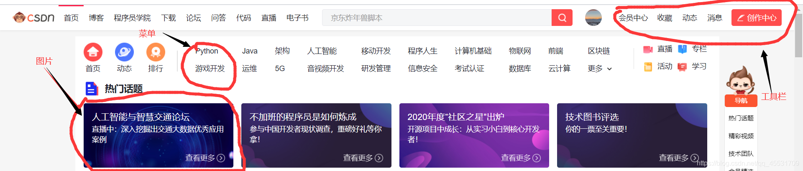Open the 人工智能与智慧交通论坛 topic card

(x=159, y=135)
